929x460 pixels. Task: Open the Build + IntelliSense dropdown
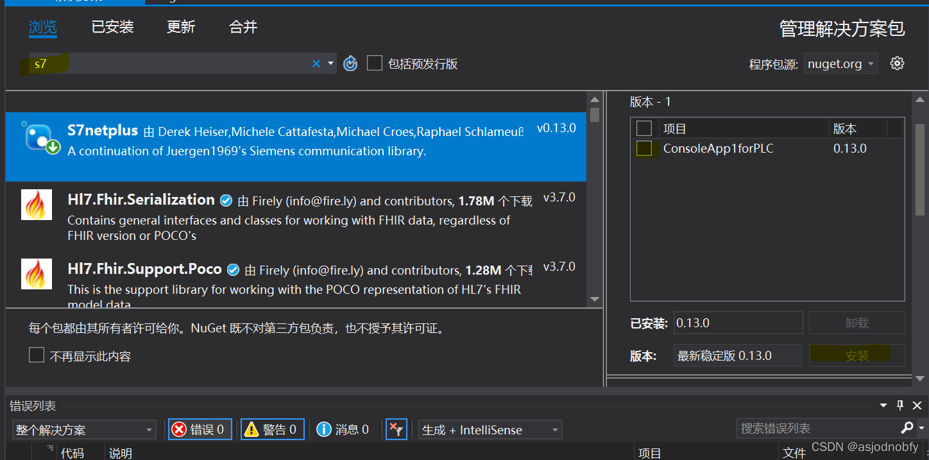tap(490, 430)
